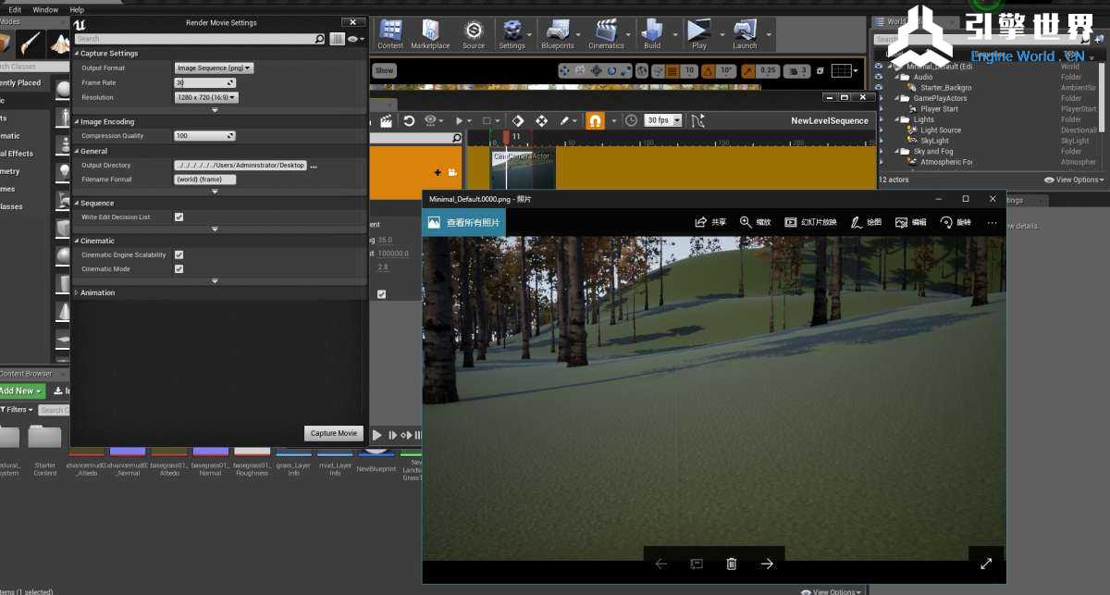Click the Sequencer render movie clapperboard icon

pyautogui.click(x=387, y=121)
